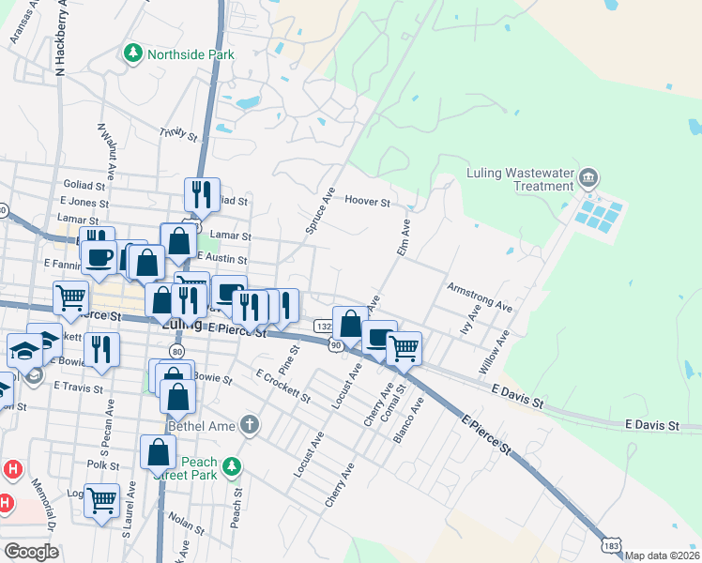Select the Bethel Ame label
The height and width of the screenshot is (563, 702).
[202, 426]
